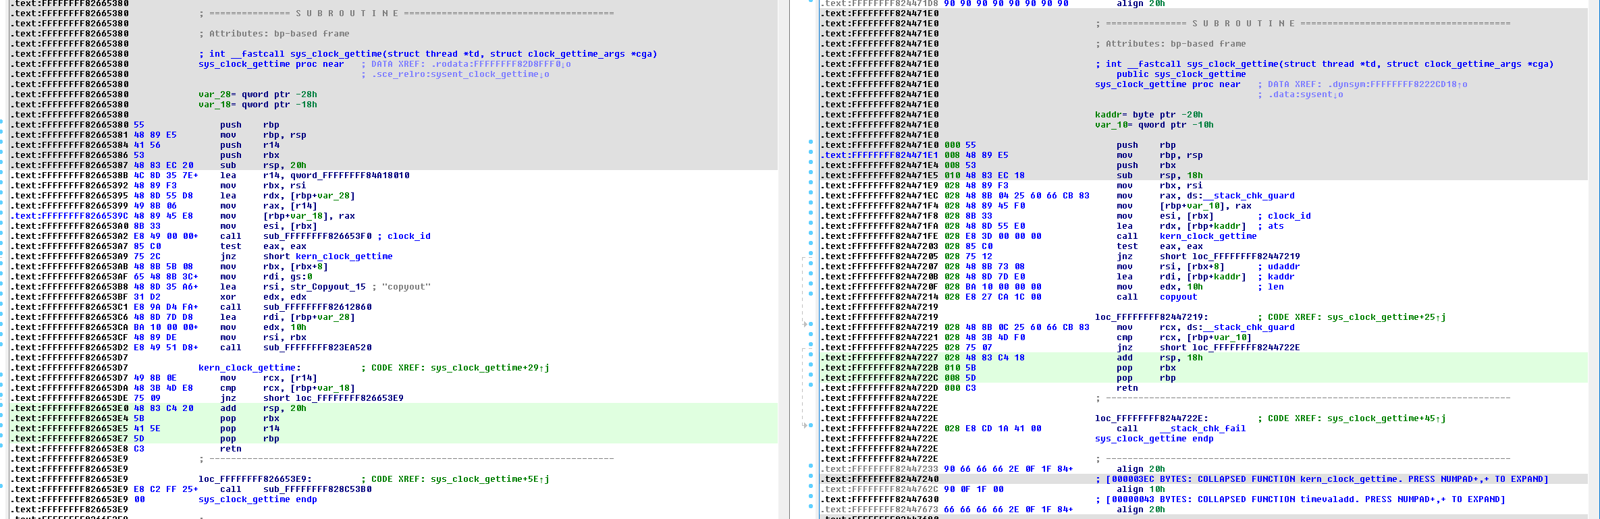Select the public sys_clock_gettime line
This screenshot has height=519, width=1600.
1181,74
